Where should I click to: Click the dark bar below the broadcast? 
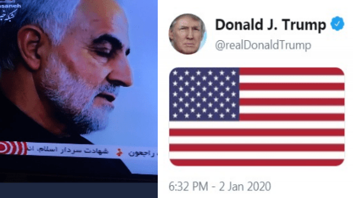79,190
